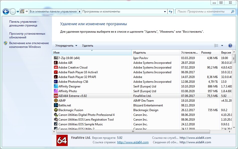Click the Blackmagic Fusion icon

pos(56,110)
